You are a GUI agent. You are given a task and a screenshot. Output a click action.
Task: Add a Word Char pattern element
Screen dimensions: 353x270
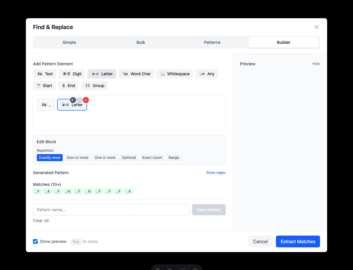(x=136, y=74)
